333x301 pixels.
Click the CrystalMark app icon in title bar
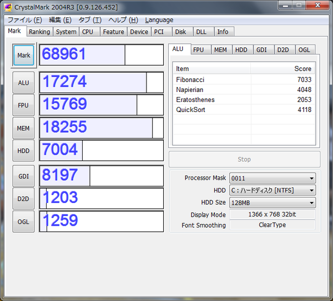pyautogui.click(x=8, y=7)
